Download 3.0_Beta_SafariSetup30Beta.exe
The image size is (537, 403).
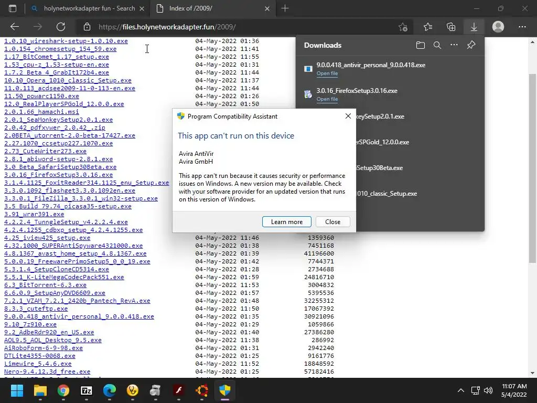coord(60,167)
